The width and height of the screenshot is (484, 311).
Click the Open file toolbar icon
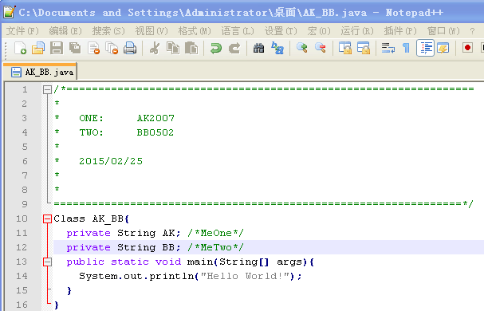click(x=38, y=48)
